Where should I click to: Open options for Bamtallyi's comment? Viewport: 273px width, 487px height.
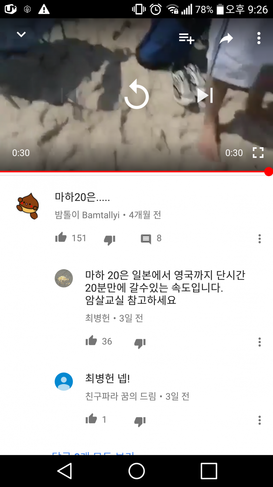[x=260, y=239]
